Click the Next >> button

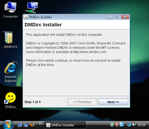(113, 102)
